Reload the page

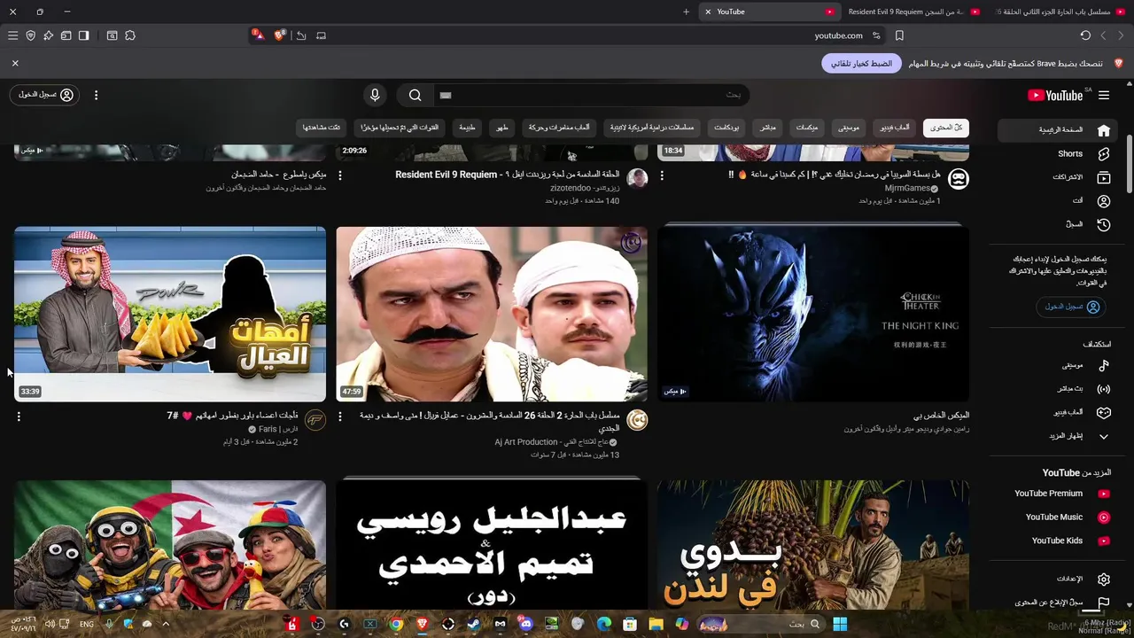[x=1085, y=35]
